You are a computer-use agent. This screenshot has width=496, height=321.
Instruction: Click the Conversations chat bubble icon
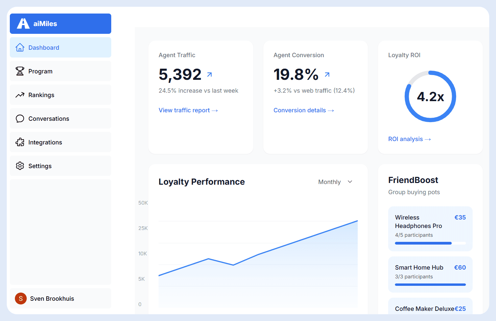tap(20, 118)
